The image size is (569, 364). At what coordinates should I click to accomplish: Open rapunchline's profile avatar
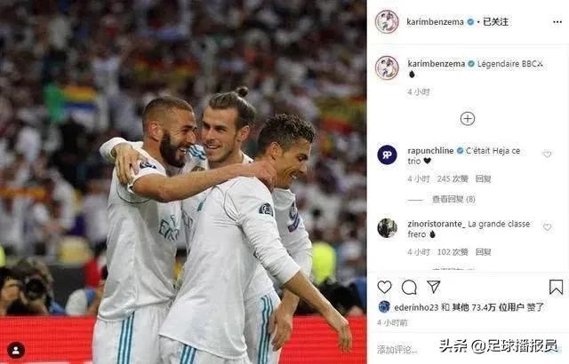387,154
